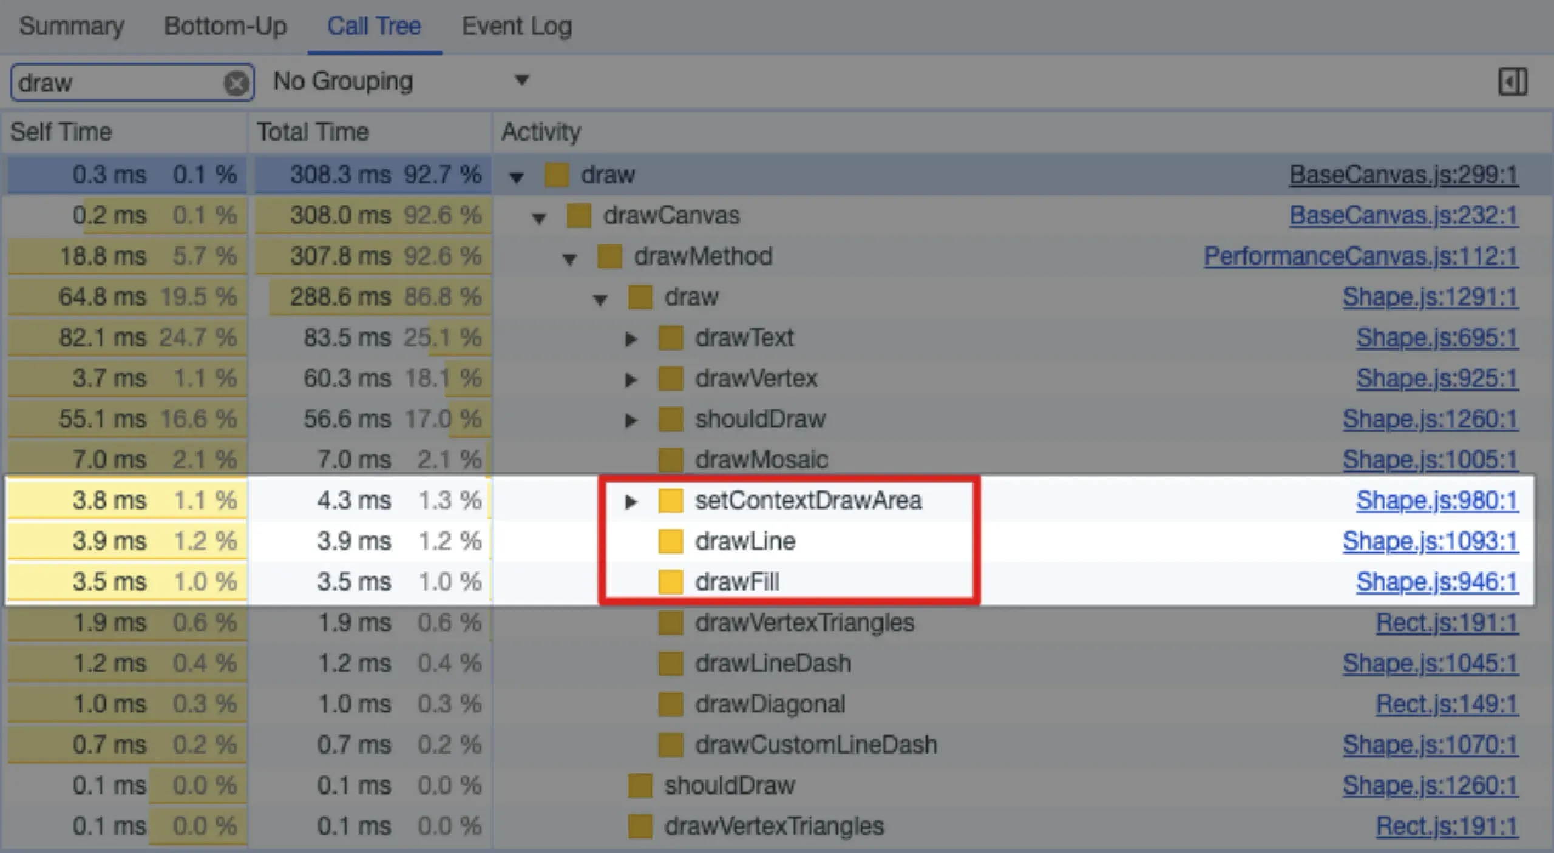Click the icon next to drawFill
The image size is (1554, 853).
pos(670,582)
